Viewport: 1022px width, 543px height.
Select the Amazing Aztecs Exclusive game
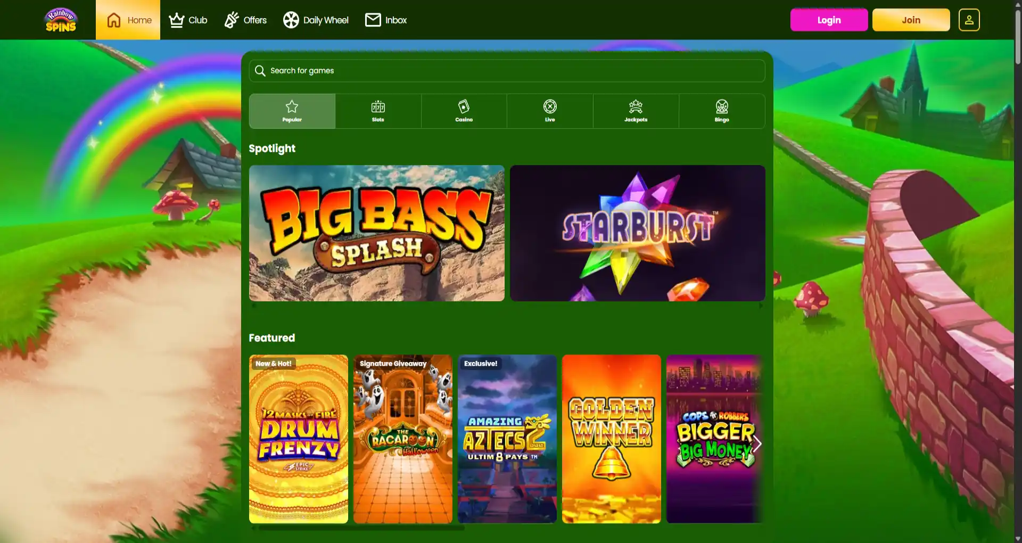[x=507, y=439]
